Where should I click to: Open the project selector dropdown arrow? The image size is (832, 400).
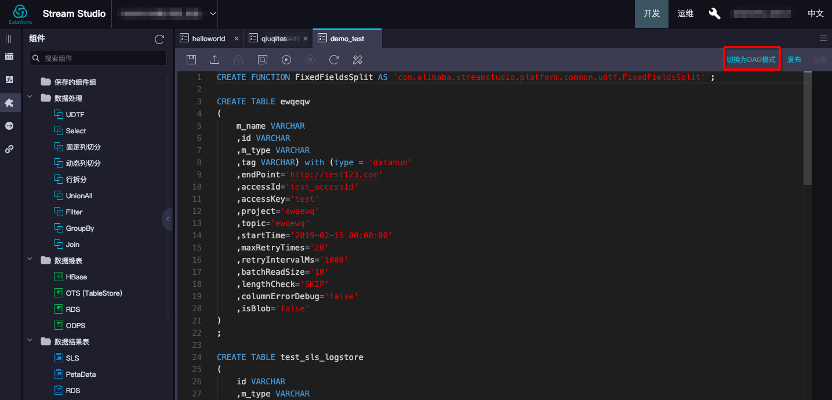tap(213, 13)
